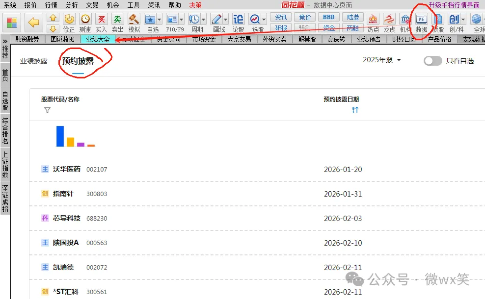Click the 热点 hot topics icon

373,20
